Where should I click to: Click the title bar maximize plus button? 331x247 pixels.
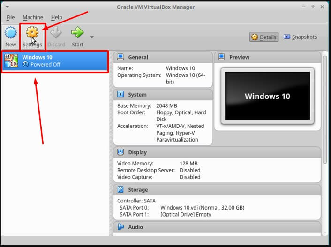coord(313,7)
